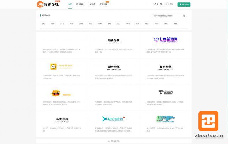Open the 七度辅助网 heart logo
The height and width of the screenshot is (144, 228).
click(x=166, y=40)
